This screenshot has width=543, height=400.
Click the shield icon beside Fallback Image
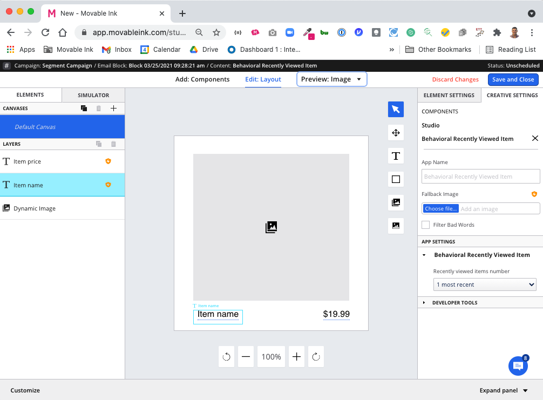[x=534, y=194]
